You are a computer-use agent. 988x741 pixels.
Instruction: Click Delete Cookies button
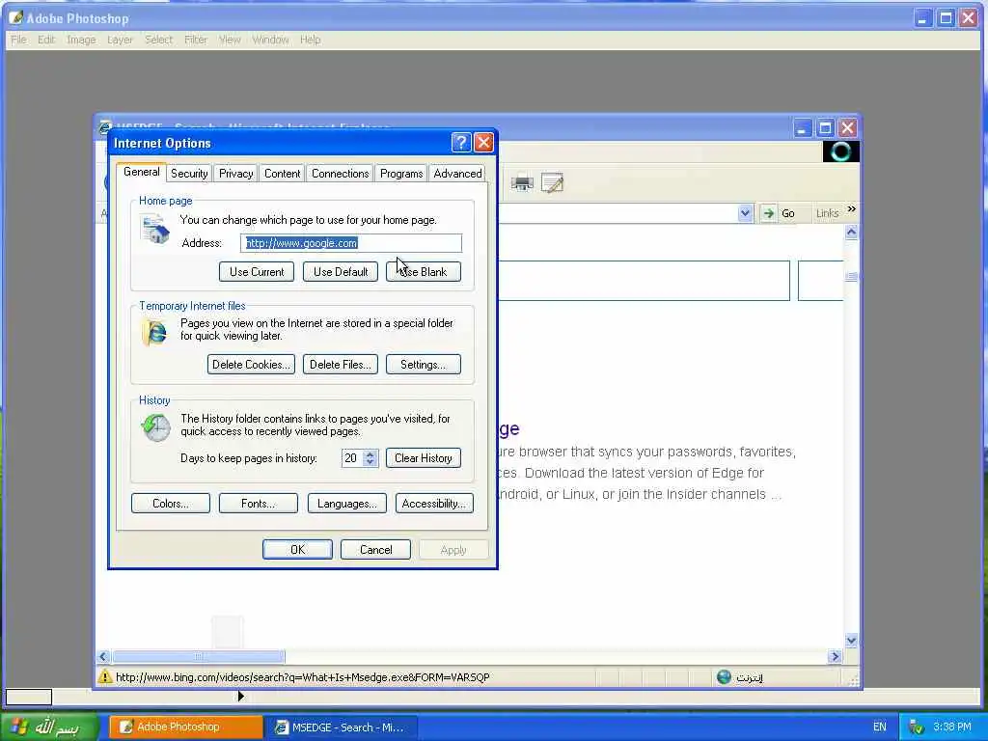point(251,364)
